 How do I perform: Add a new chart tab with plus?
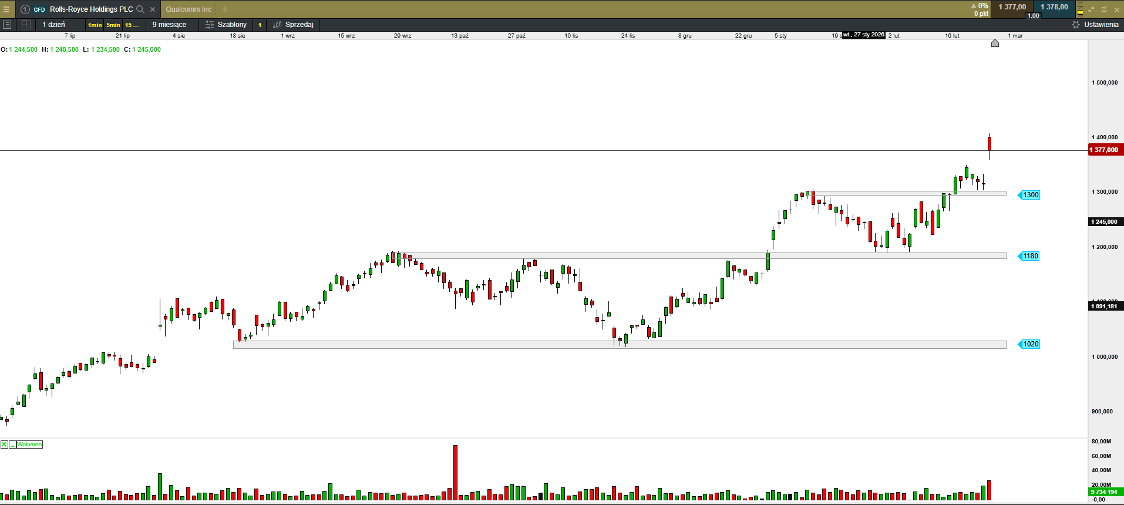click(225, 9)
